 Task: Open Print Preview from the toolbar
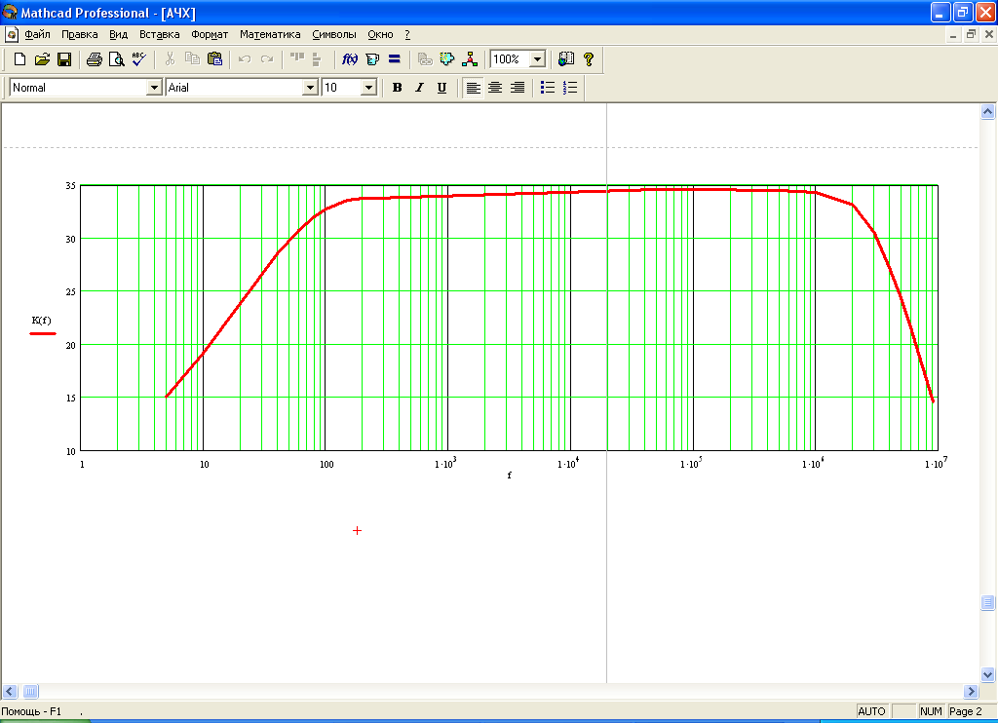point(117,59)
